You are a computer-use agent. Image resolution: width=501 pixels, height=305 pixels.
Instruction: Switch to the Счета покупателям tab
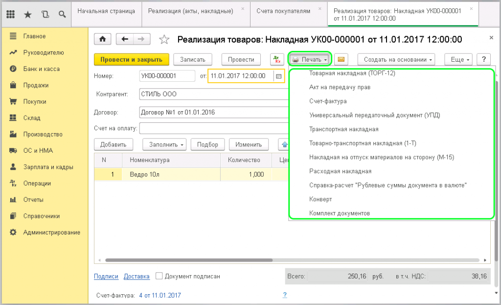283,11
